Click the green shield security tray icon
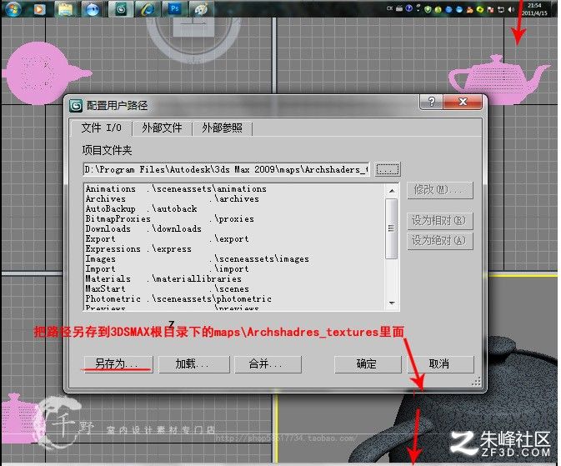 [x=428, y=10]
